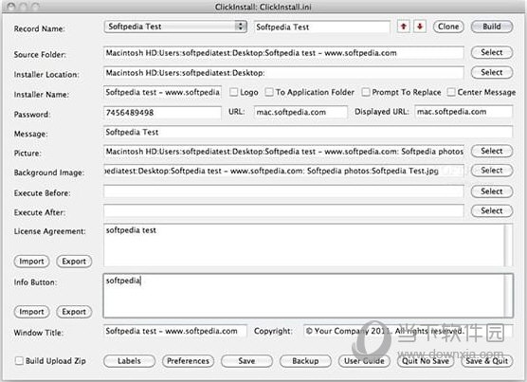Click the Copyright field
527x382 pixels.
[x=408, y=331]
